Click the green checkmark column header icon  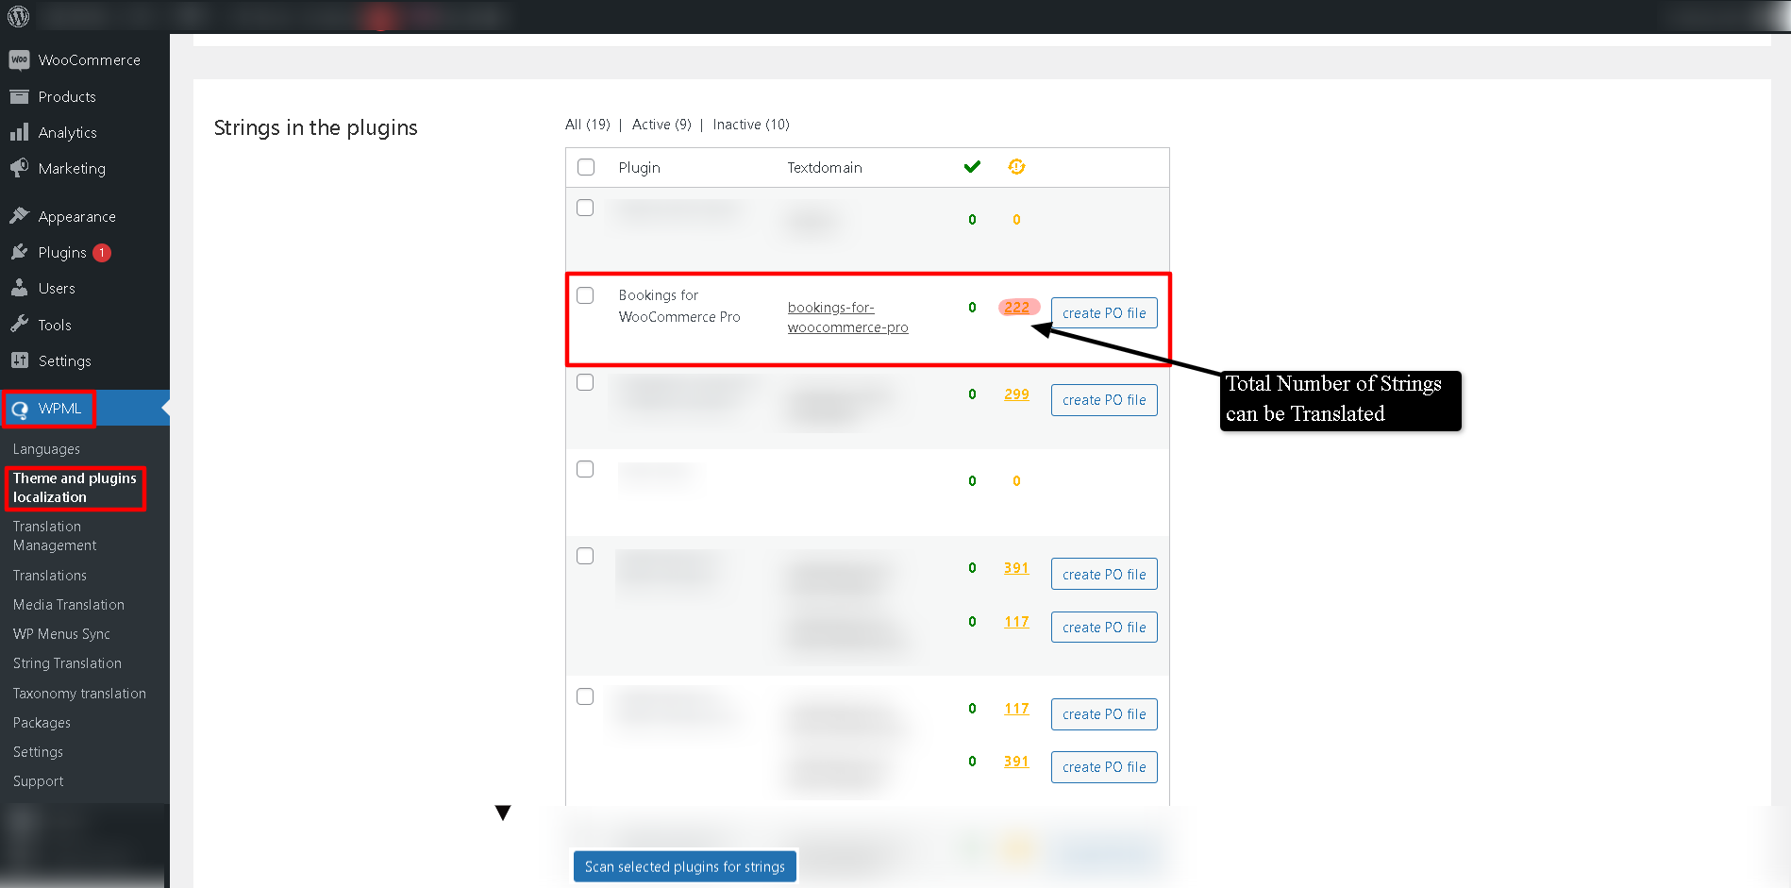972,167
